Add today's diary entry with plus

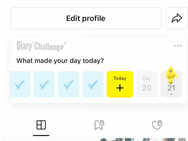120,84
